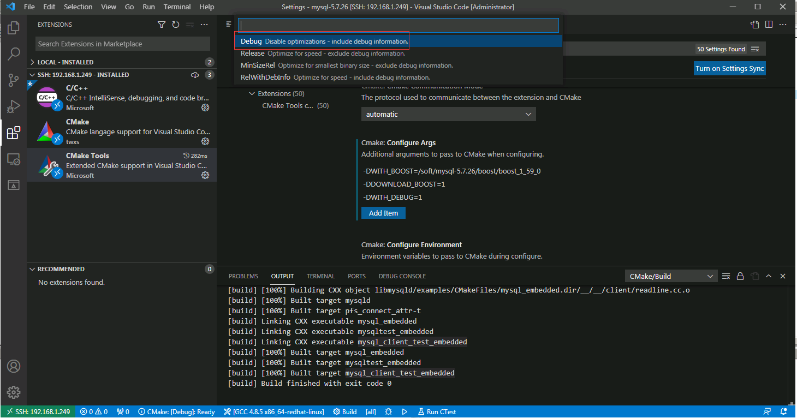Click the split editor icon
The width and height of the screenshot is (797, 418).
[x=769, y=25]
